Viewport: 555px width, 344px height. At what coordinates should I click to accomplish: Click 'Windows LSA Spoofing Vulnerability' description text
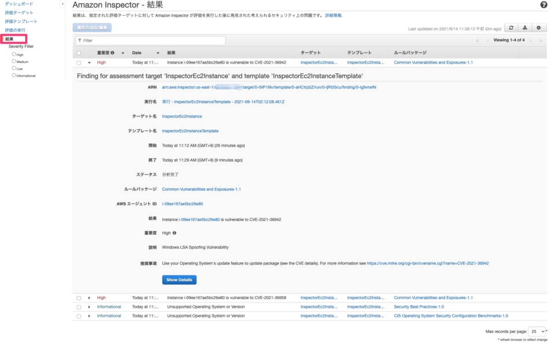coord(195,248)
